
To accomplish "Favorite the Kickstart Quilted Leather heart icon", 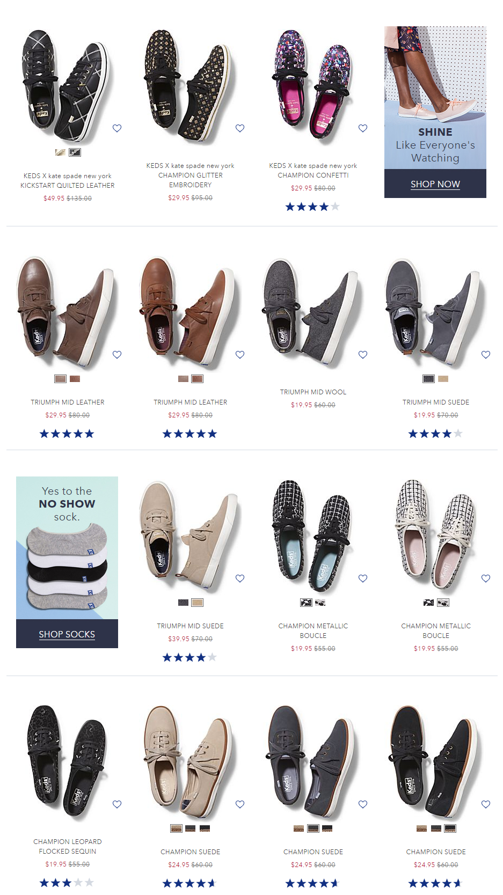I will tap(117, 128).
